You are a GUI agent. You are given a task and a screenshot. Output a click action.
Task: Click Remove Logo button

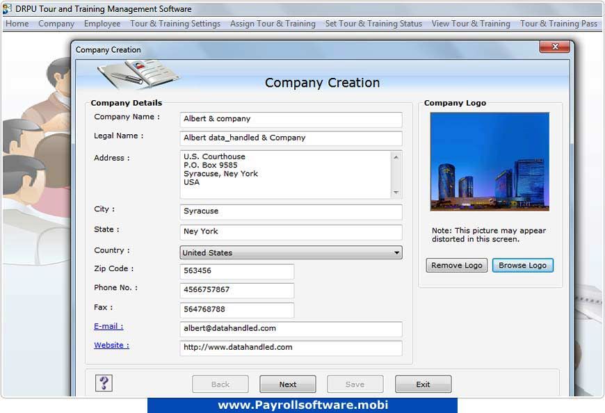(x=457, y=266)
